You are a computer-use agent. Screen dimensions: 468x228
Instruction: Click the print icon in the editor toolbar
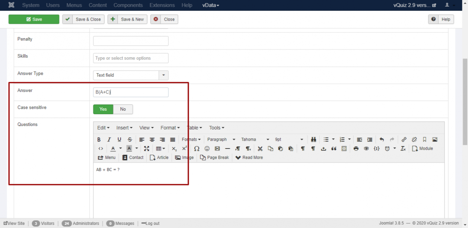click(356, 148)
